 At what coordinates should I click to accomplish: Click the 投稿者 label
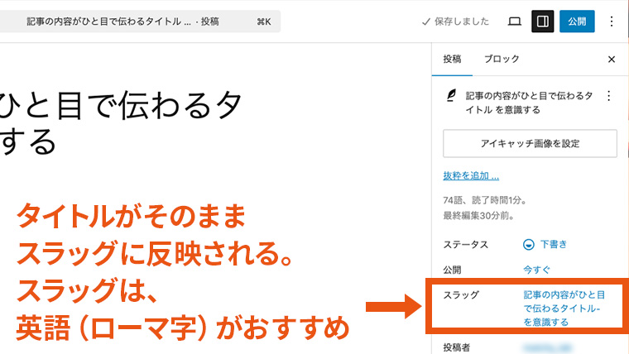(x=457, y=347)
